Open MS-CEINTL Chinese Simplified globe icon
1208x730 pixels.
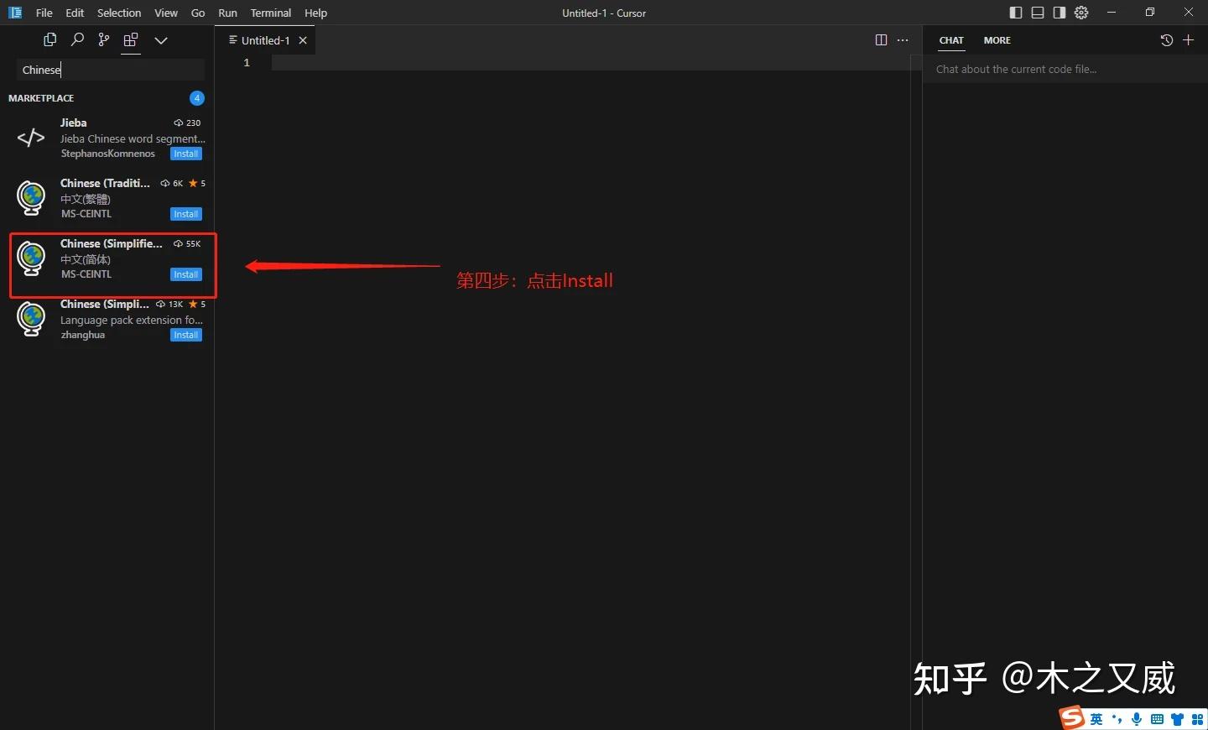[31, 258]
